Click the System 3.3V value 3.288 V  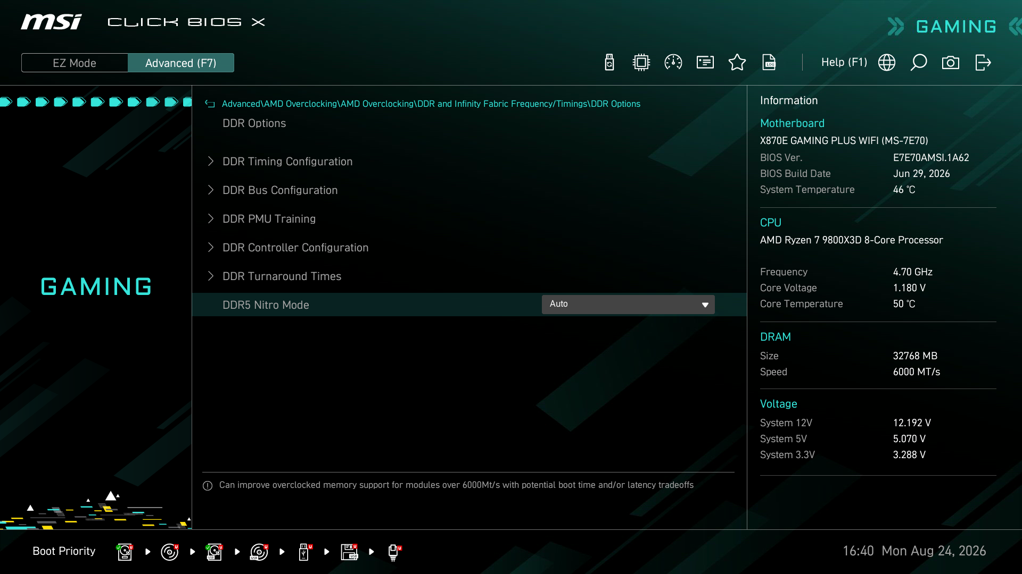909,455
